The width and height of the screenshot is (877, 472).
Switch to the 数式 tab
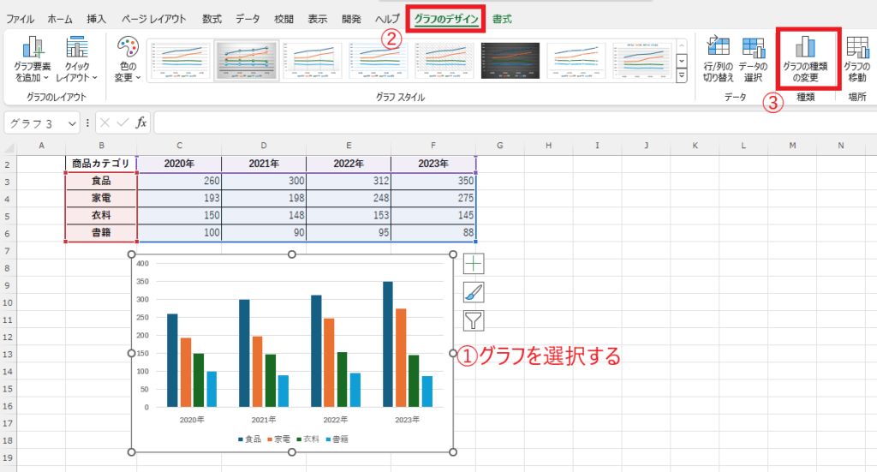click(212, 19)
